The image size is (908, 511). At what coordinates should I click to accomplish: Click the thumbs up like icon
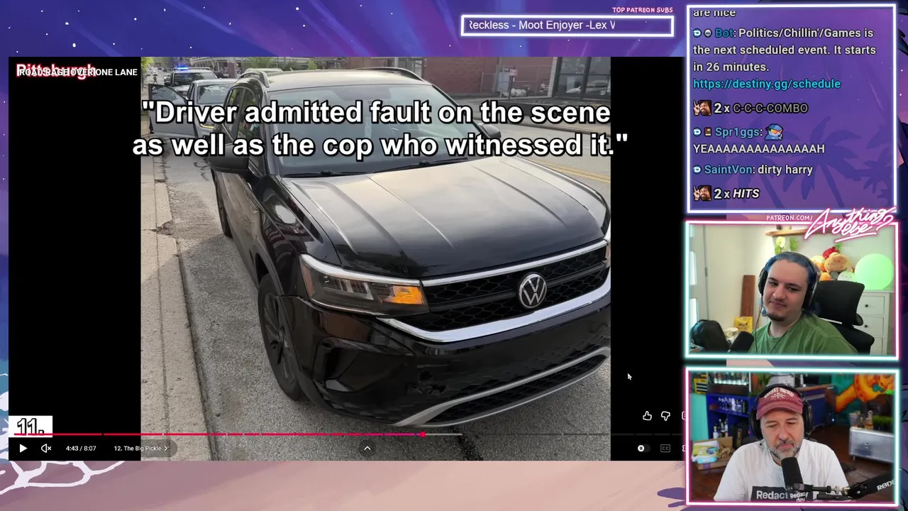coord(647,417)
